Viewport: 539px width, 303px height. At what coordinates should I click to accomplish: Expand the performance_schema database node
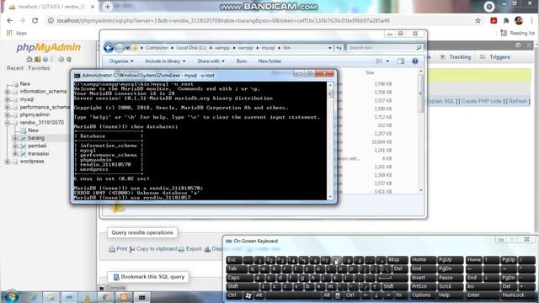(x=8, y=107)
